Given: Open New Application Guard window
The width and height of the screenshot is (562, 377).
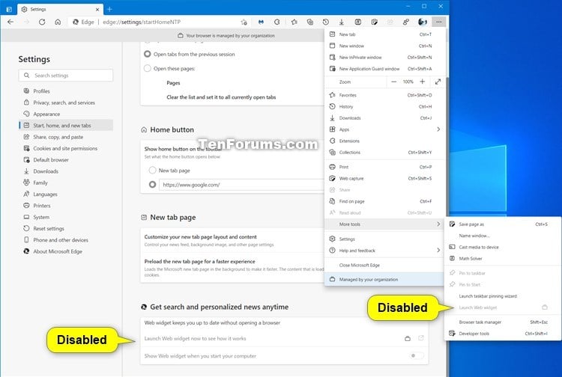Looking at the screenshot, I should tap(384, 69).
